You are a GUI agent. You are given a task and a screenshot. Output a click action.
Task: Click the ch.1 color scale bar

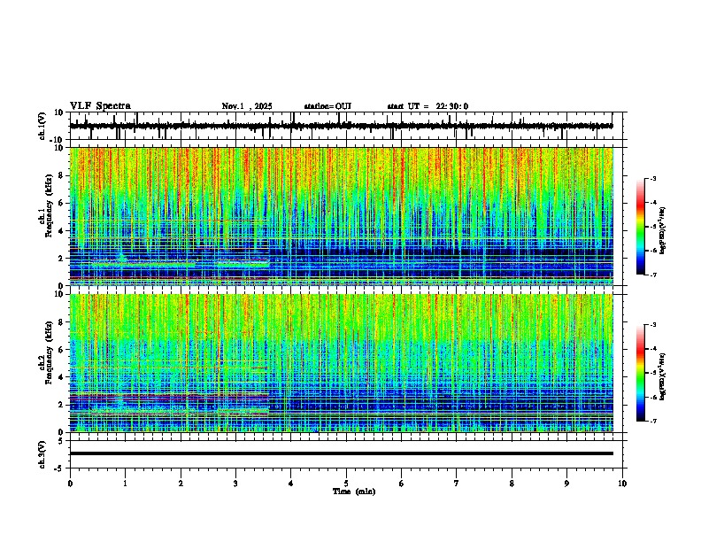(640, 227)
